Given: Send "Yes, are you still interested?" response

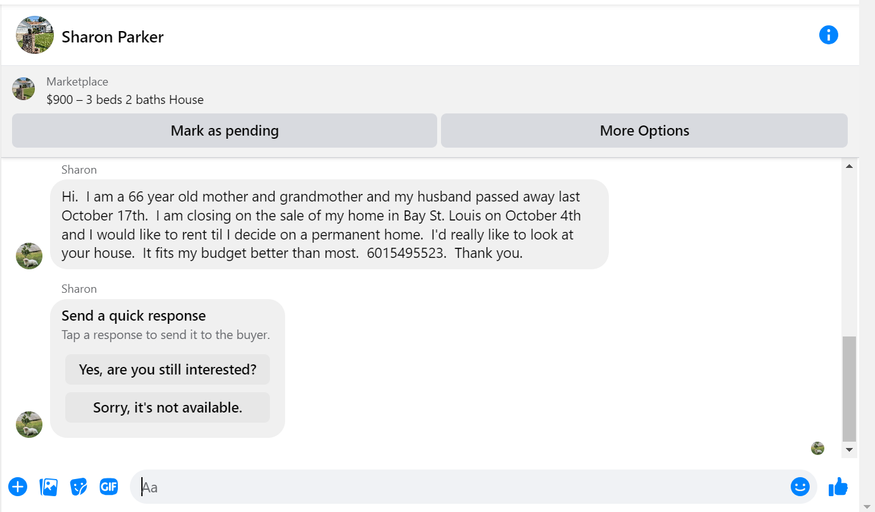Looking at the screenshot, I should pyautogui.click(x=167, y=369).
